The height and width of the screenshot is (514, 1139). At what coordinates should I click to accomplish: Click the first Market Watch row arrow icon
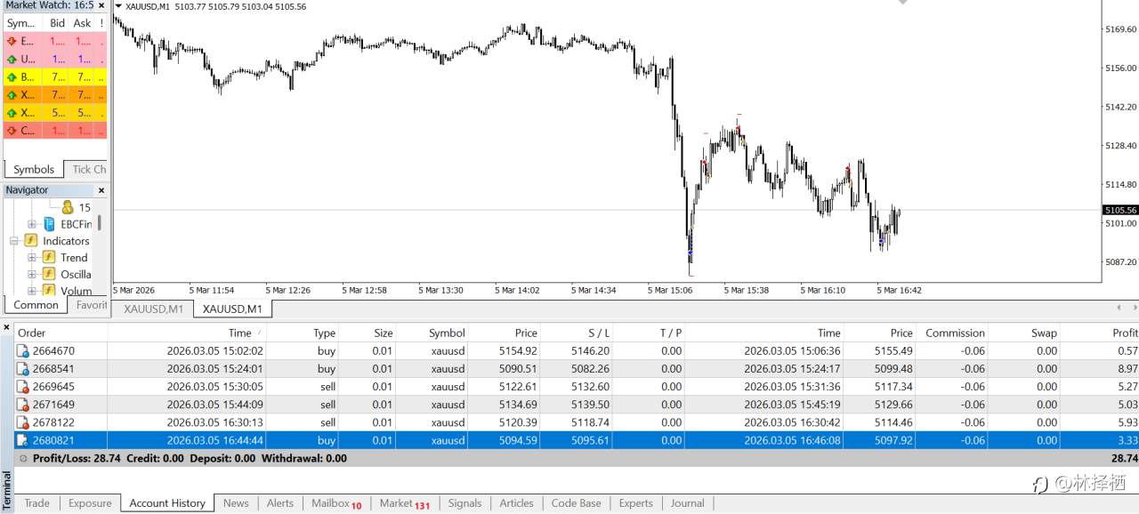coord(12,41)
